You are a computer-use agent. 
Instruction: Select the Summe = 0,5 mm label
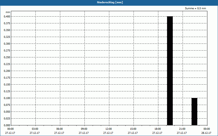pyautogui.click(x=195, y=8)
